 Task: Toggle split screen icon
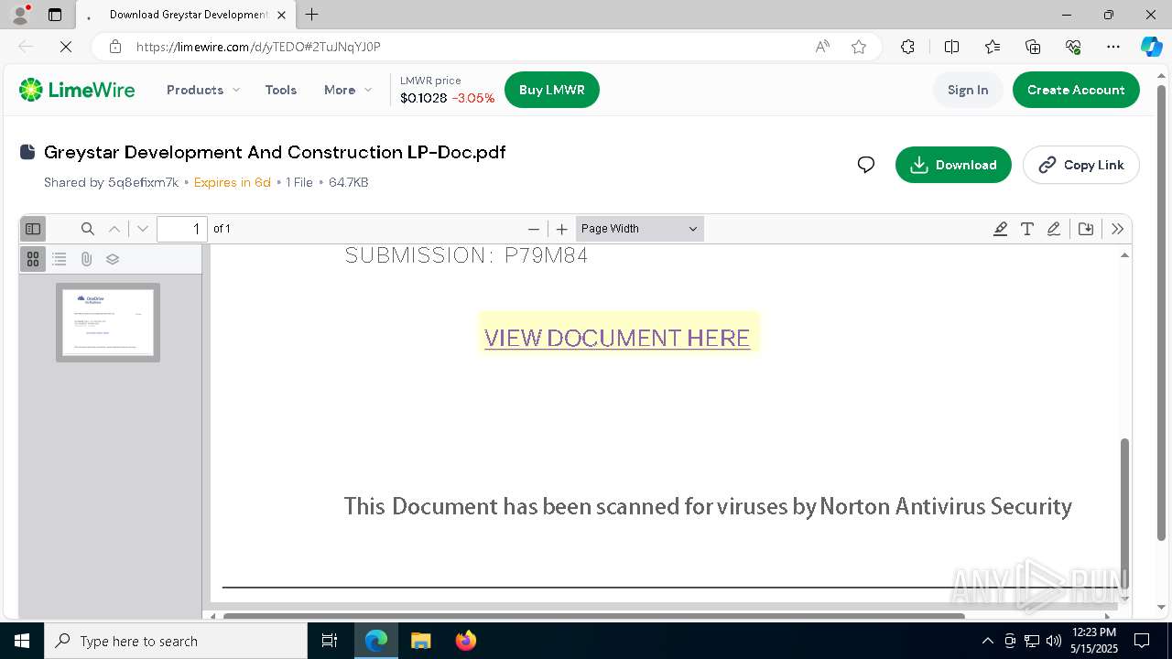[x=951, y=47]
